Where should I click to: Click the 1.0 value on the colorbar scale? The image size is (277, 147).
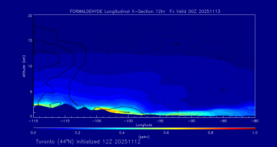(x=255, y=133)
